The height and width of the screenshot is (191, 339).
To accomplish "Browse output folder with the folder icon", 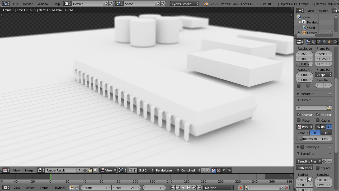I will coord(329,108).
